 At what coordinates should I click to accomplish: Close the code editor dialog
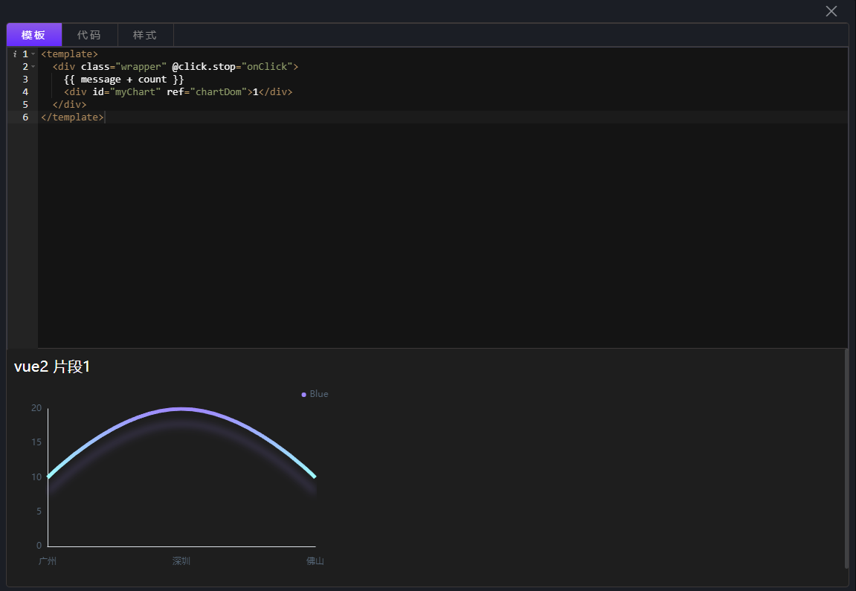[x=831, y=11]
